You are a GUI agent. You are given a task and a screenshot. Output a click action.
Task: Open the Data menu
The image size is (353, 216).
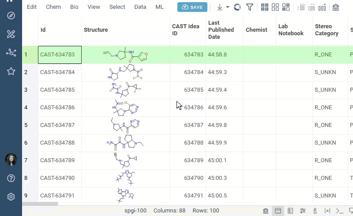tap(140, 7)
